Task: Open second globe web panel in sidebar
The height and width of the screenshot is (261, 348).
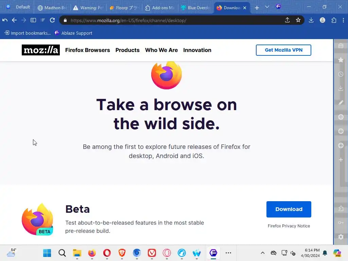Action: pyautogui.click(x=341, y=131)
